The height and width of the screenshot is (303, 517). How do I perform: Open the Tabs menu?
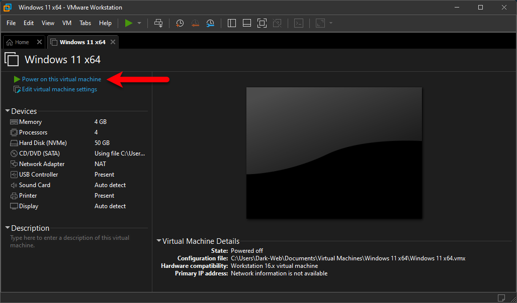[85, 23]
